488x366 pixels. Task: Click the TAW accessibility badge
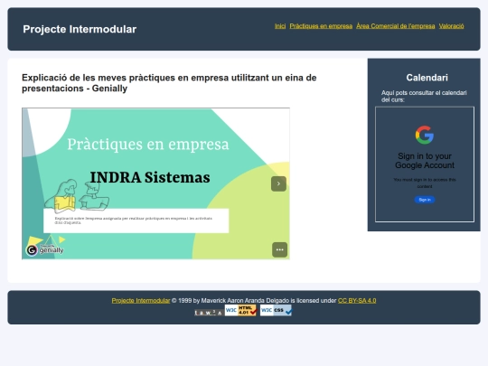point(208,313)
